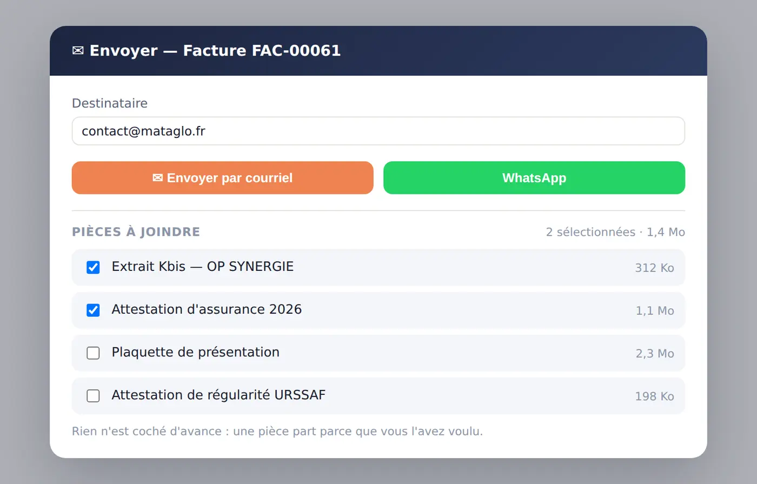Select the Extrait Kbis — OP SYNERGIE row label
Image resolution: width=757 pixels, height=484 pixels.
203,267
